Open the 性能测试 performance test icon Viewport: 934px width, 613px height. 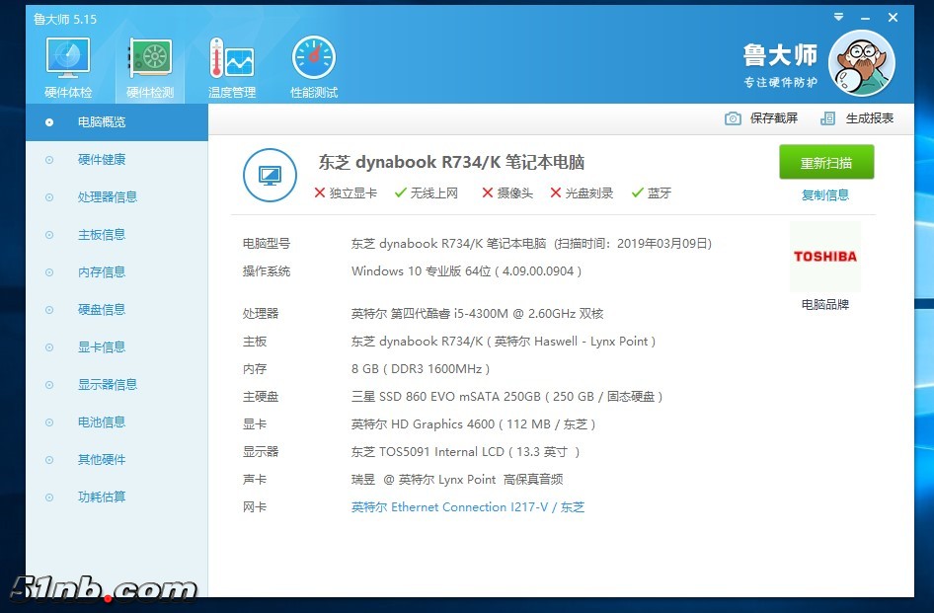click(314, 61)
